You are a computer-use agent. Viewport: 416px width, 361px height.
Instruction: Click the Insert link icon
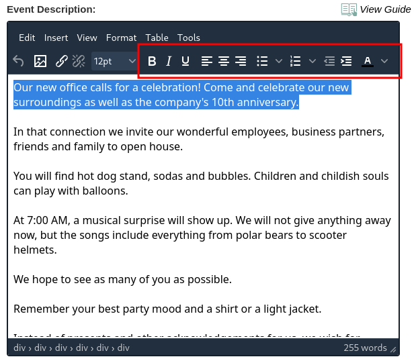[x=62, y=61]
